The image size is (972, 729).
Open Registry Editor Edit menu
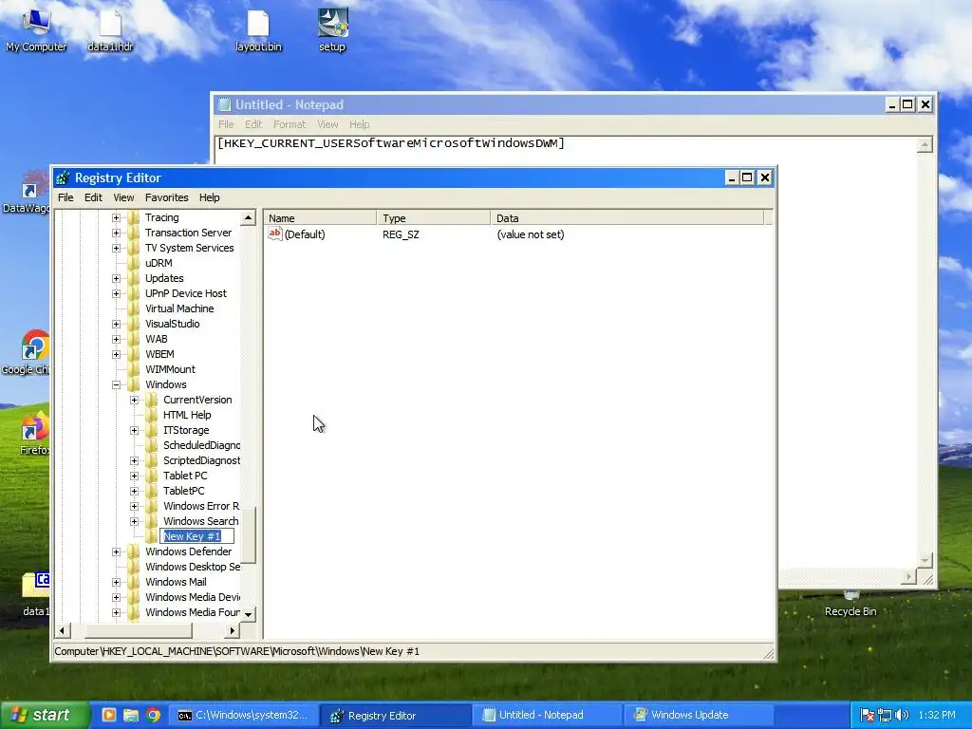tap(93, 197)
